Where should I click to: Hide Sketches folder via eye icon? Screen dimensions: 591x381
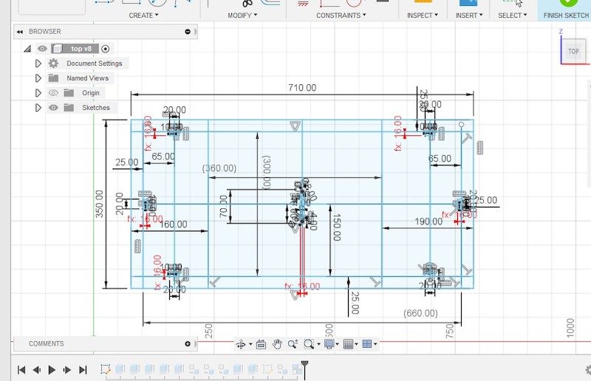click(53, 107)
